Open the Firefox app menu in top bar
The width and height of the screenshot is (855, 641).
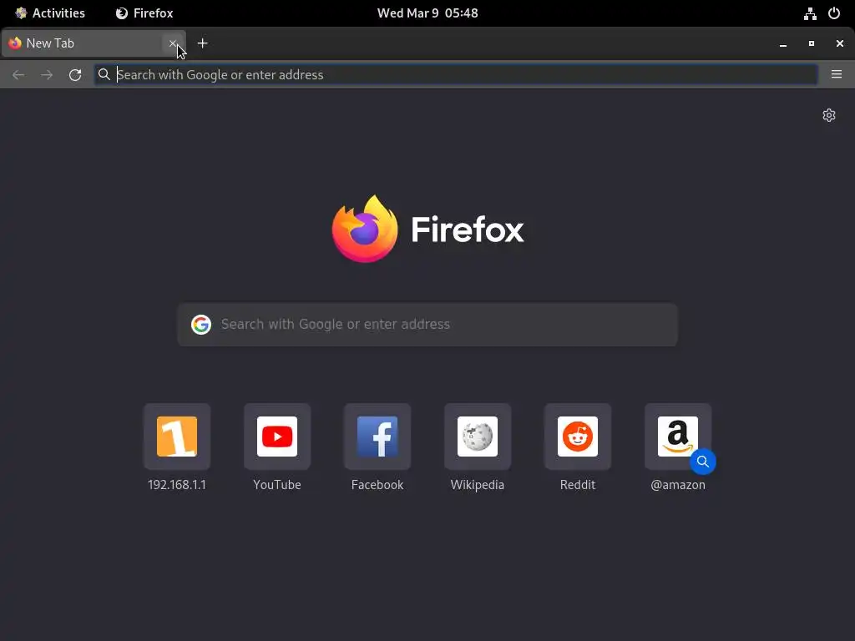coord(144,13)
